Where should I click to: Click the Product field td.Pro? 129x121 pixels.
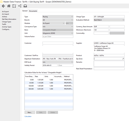click(109, 55)
